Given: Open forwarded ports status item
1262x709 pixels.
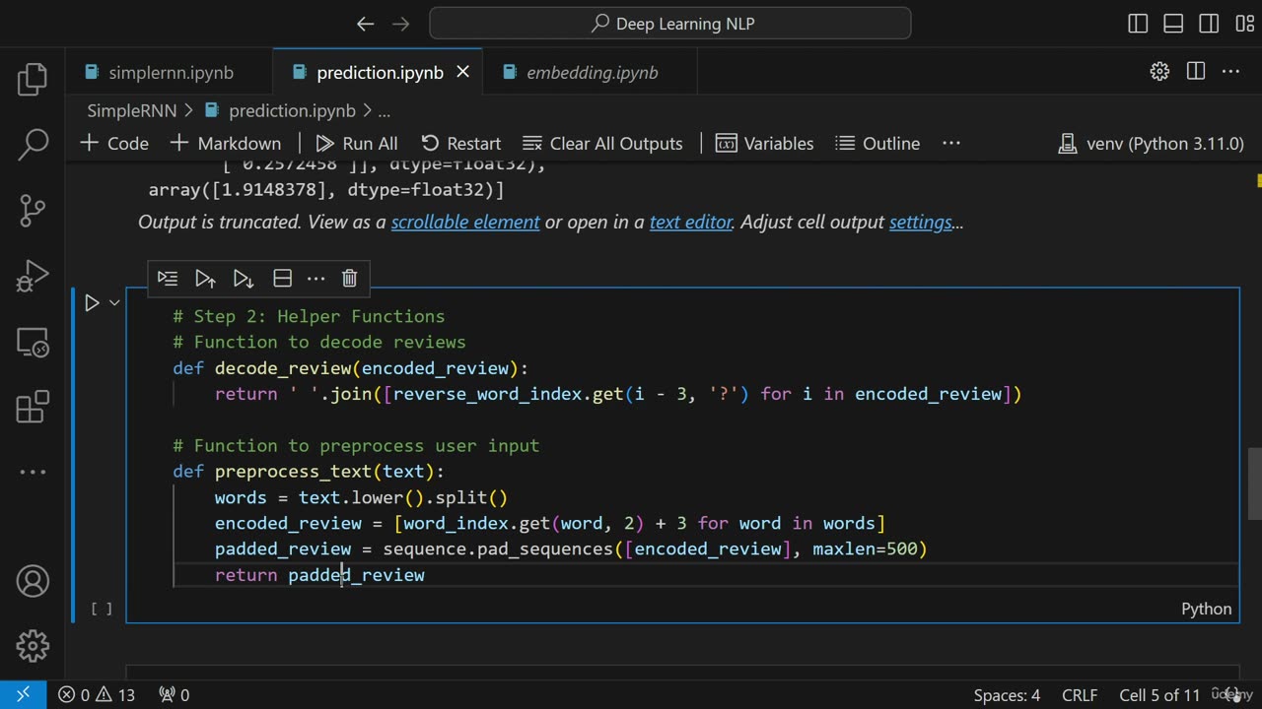Looking at the screenshot, I should tap(174, 695).
